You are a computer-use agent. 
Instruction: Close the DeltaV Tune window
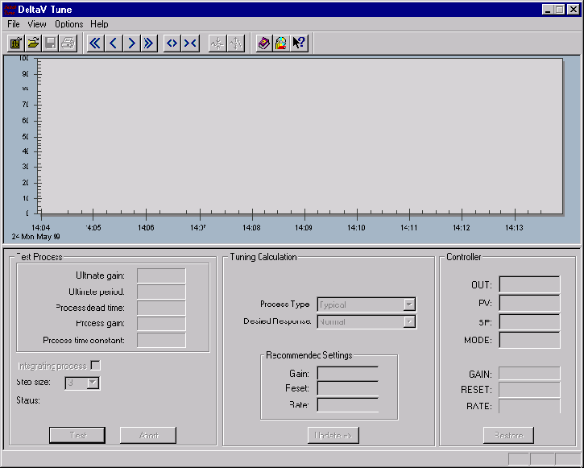573,10
